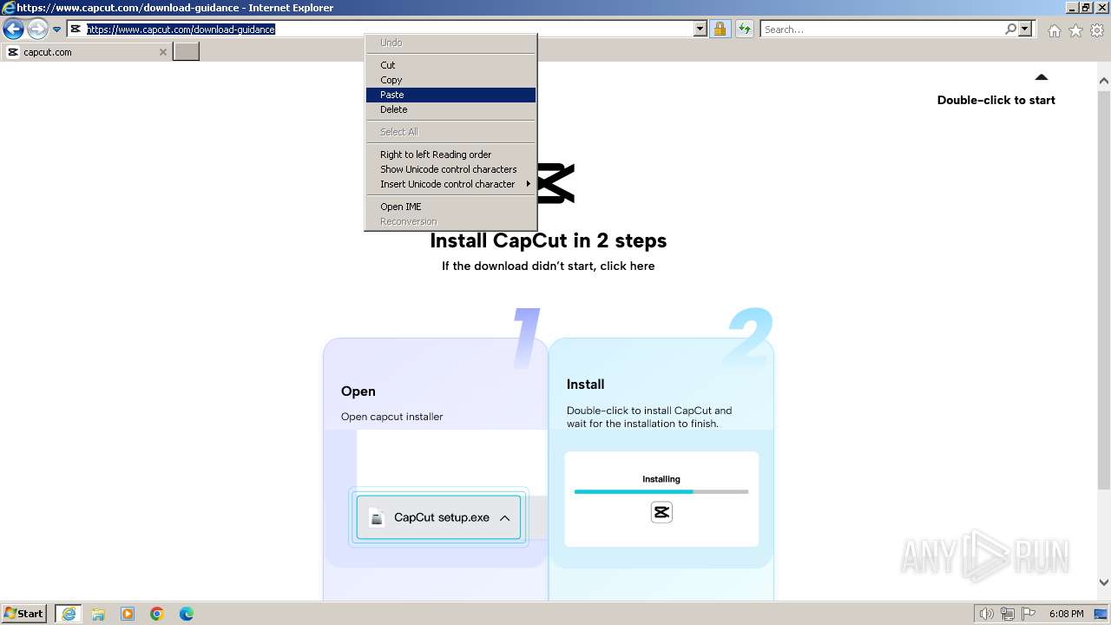Click the page scrollbar up arrow
This screenshot has width=1111, height=625.
(x=1104, y=81)
